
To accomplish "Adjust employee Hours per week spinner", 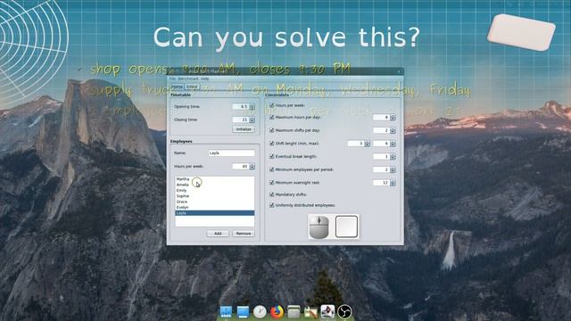I will (252, 167).
